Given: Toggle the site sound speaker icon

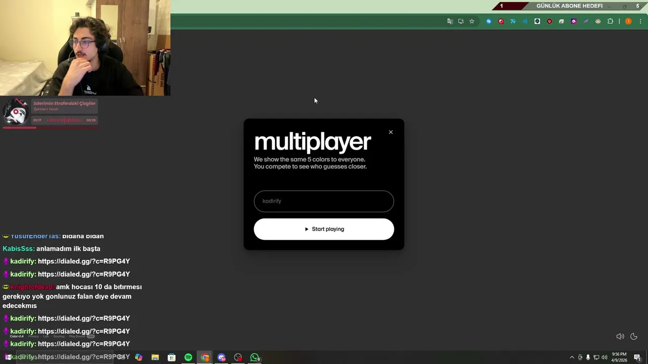Looking at the screenshot, I should pos(620,336).
